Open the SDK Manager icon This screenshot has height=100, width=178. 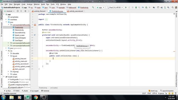tap(168, 7)
